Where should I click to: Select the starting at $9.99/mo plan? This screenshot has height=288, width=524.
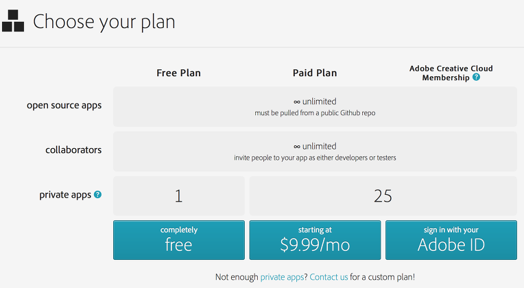[x=315, y=240]
